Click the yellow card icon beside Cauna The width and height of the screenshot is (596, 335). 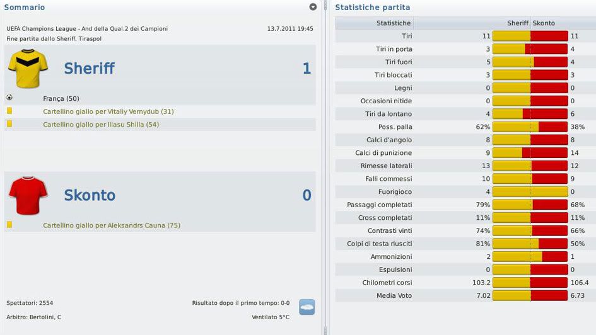point(9,225)
